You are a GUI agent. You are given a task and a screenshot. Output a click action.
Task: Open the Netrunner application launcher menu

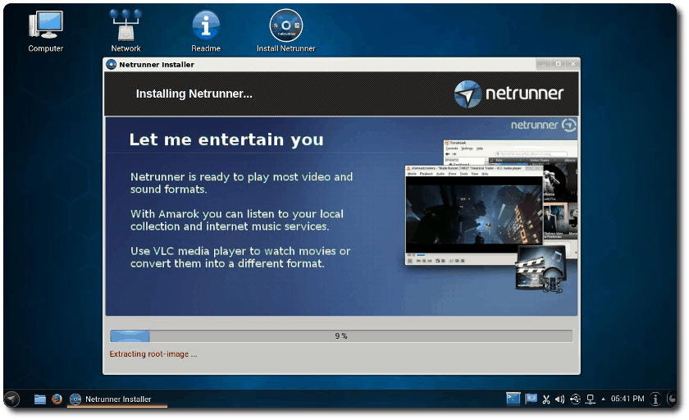coord(11,399)
